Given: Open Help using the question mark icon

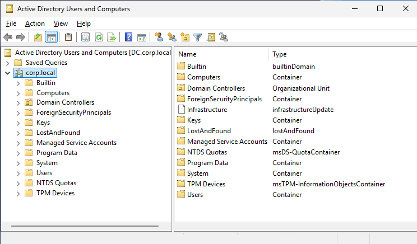Looking at the screenshot, I should coord(128,37).
